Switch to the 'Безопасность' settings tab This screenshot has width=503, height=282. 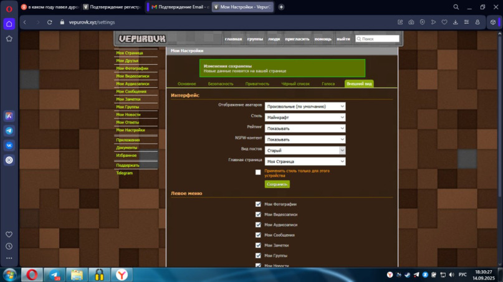221,83
